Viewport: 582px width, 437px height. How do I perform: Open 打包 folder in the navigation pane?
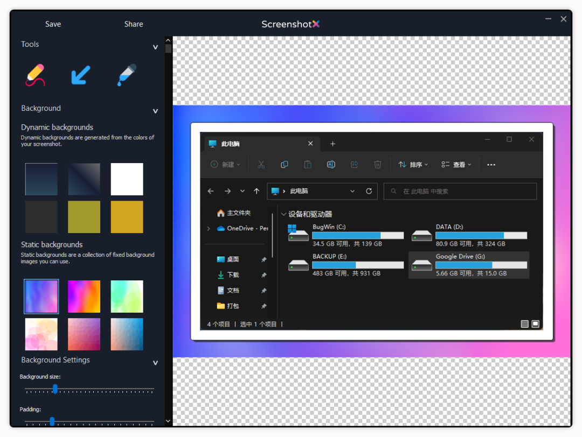[228, 306]
